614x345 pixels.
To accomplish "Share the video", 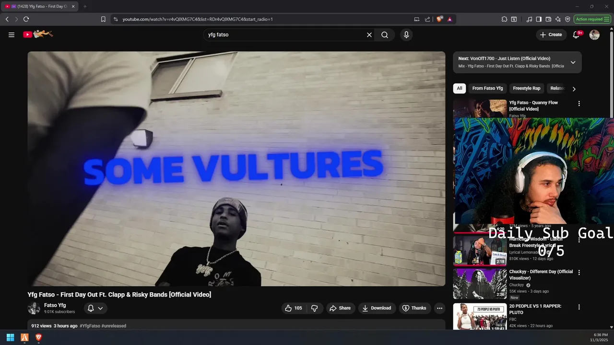I will point(340,308).
